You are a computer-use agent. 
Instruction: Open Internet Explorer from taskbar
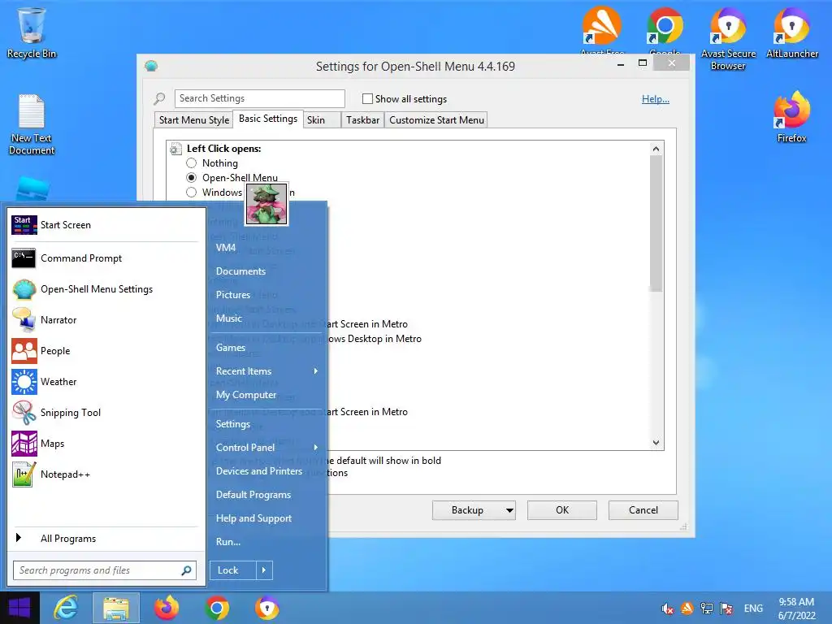(66, 608)
